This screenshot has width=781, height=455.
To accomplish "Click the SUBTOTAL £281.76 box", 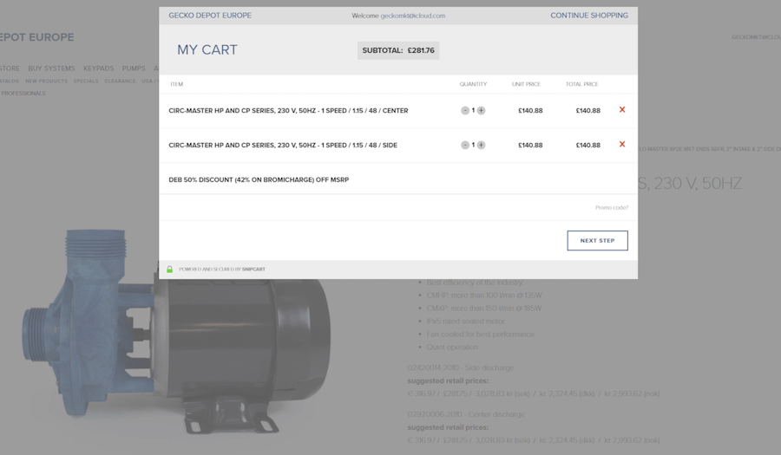I will click(398, 50).
